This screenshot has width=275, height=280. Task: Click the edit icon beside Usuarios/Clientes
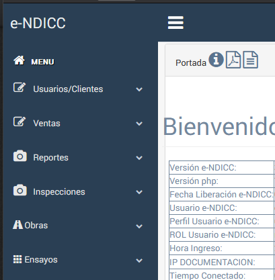[x=19, y=87]
